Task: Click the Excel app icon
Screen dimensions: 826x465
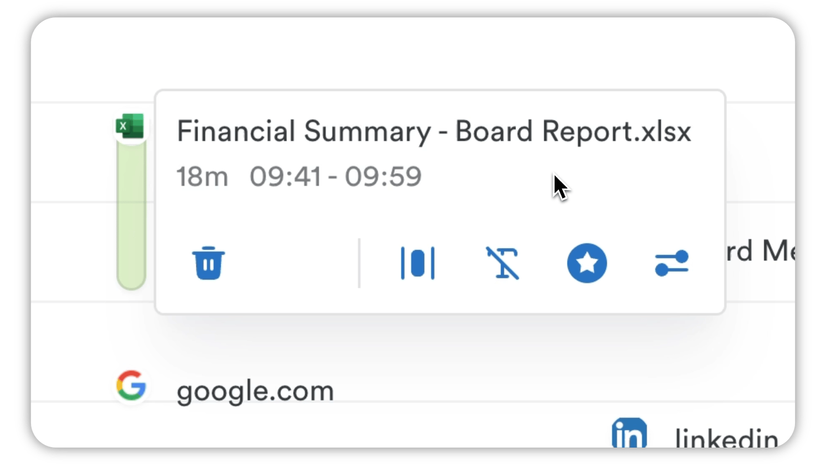Action: point(130,126)
